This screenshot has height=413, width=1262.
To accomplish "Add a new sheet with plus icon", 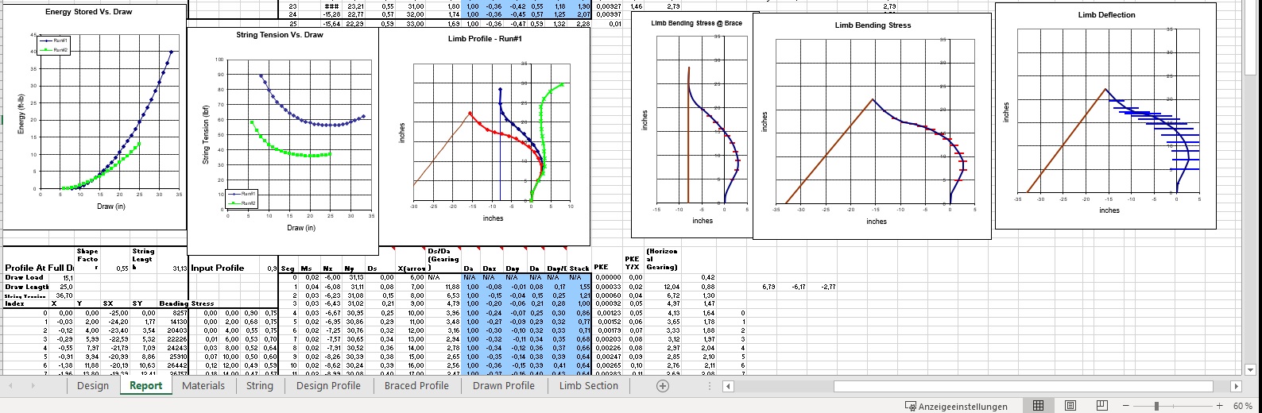I will coord(663,386).
